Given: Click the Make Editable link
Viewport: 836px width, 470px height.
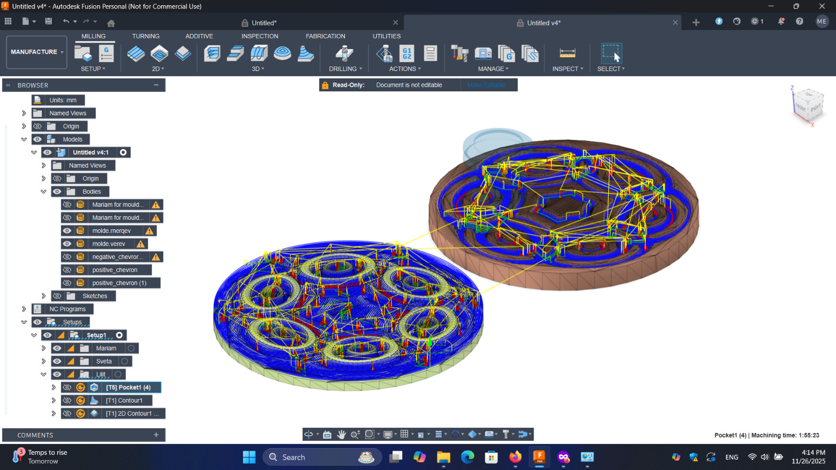Looking at the screenshot, I should pyautogui.click(x=486, y=85).
